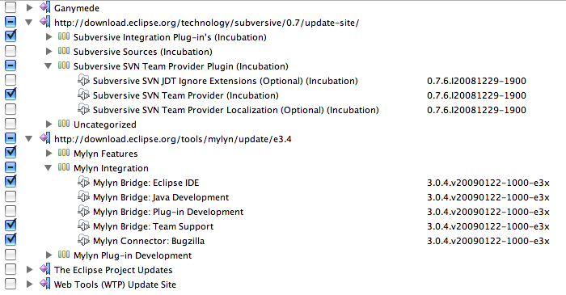Uncheck the Mylyn Bridge: Team Support checkbox
Viewport: 566px width, 295px height.
(x=11, y=225)
